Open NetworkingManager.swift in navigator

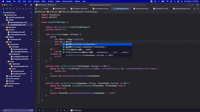[18, 22]
